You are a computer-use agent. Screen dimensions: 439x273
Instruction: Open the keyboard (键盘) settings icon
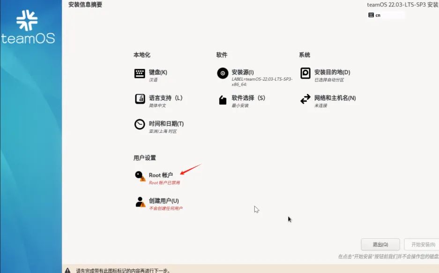point(140,74)
